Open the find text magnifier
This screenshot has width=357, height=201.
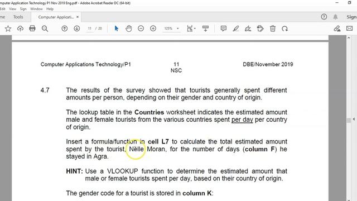45,28
